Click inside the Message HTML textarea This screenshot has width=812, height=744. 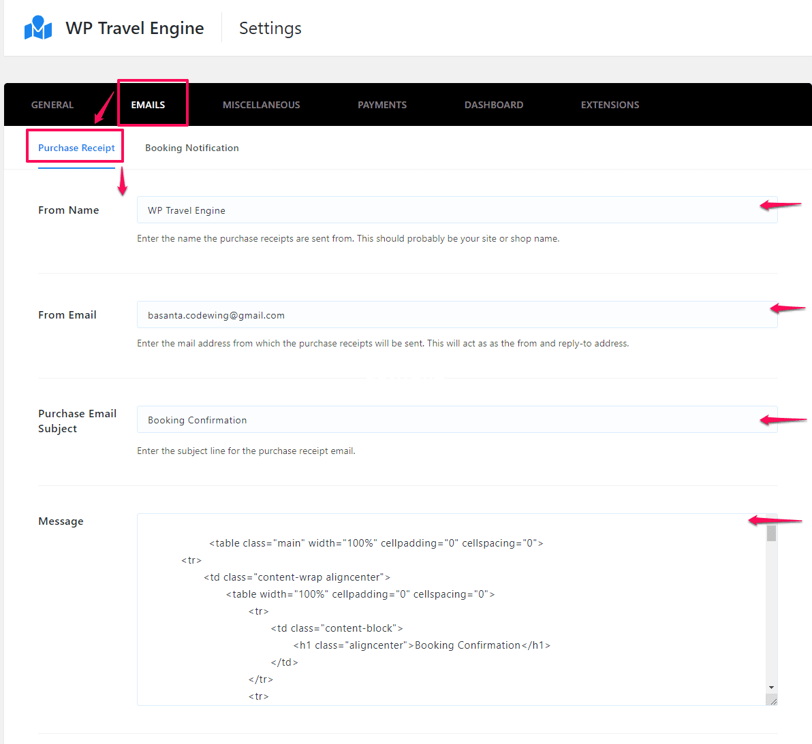pyautogui.click(x=452, y=609)
